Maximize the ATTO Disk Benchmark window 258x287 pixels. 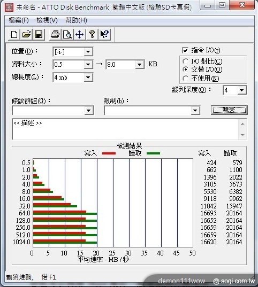click(222, 5)
